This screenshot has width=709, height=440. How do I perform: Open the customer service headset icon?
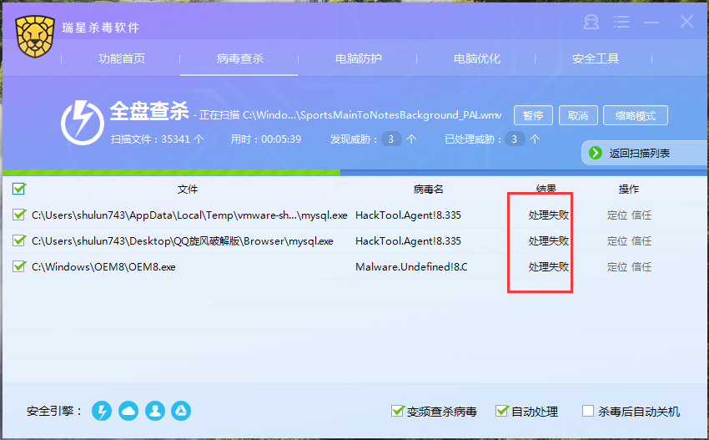point(591,22)
